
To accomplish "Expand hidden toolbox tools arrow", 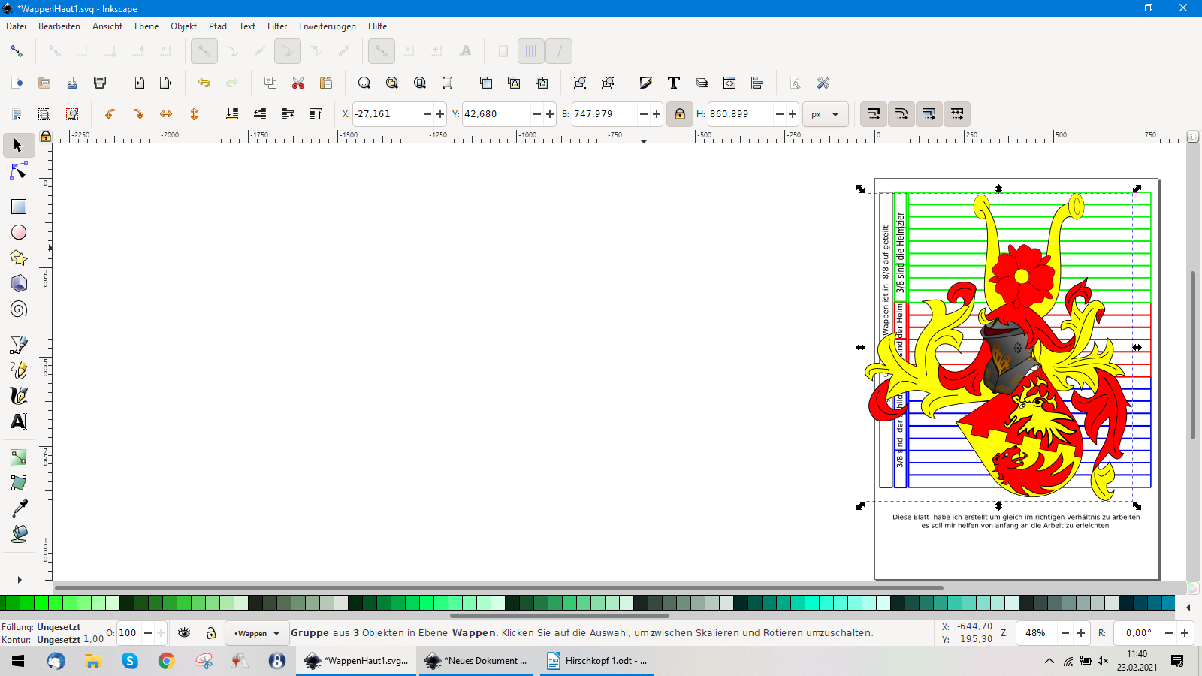I will click(x=19, y=580).
